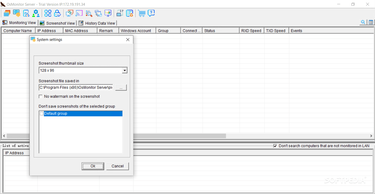Screen dimensions: 375x194
Task: Click the RXD Speed column header
Action: (252, 31)
